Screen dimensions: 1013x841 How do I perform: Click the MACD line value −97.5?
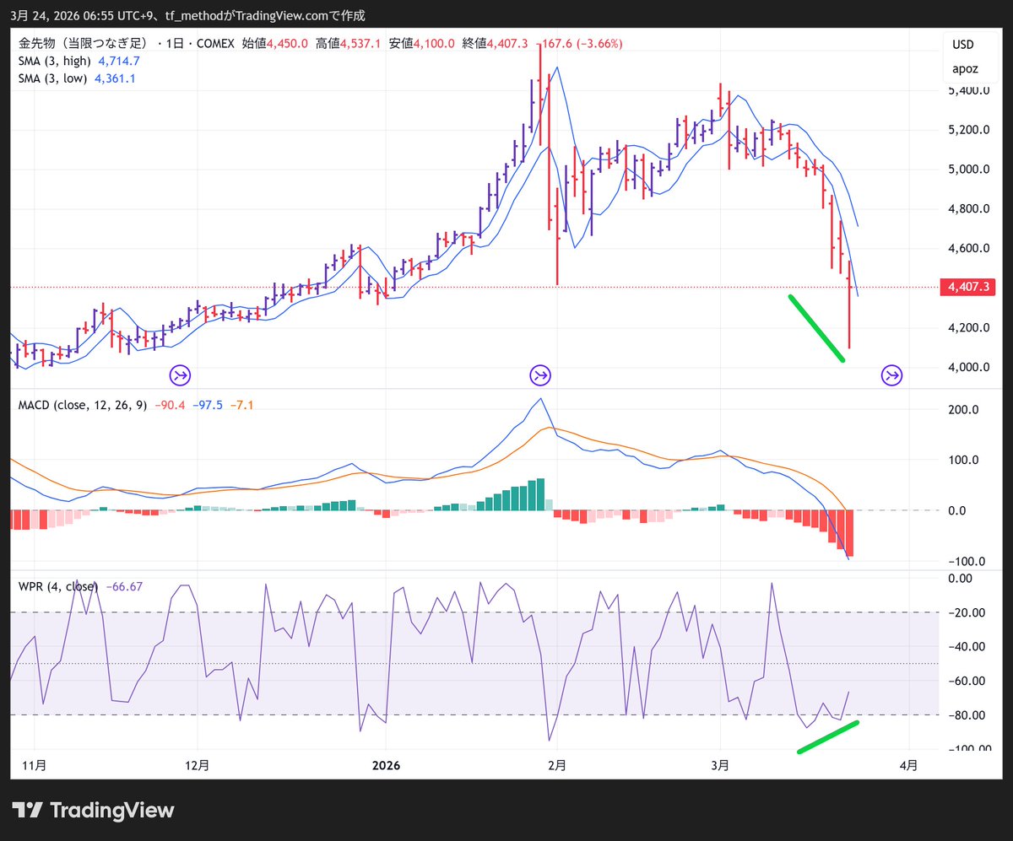pyautogui.click(x=207, y=405)
